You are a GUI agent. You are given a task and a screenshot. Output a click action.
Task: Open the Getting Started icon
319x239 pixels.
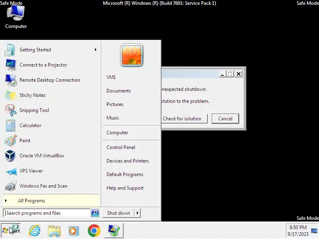pos(10,50)
